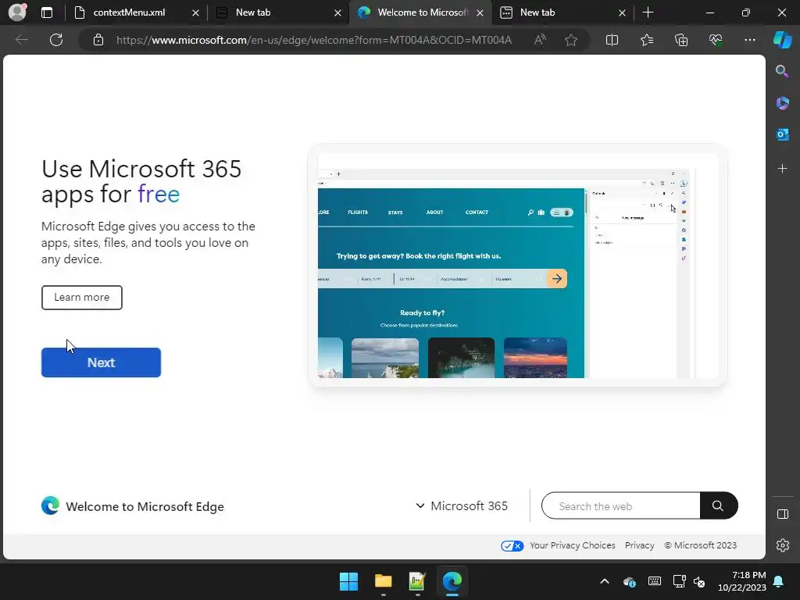The height and width of the screenshot is (600, 800).
Task: Open notifications bell in taskbar
Action: click(x=779, y=581)
